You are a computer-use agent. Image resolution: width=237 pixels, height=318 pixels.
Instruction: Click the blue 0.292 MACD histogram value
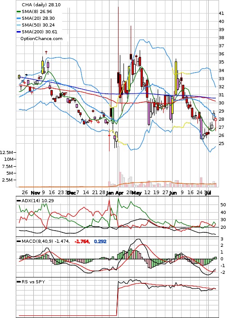click(x=100, y=241)
